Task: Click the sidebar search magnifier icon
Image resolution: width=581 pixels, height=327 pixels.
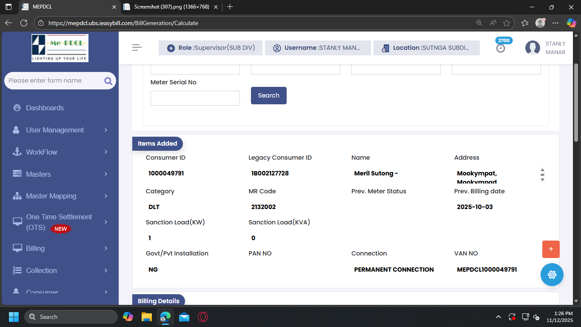Action: tap(108, 81)
